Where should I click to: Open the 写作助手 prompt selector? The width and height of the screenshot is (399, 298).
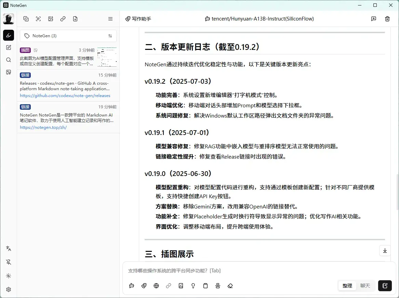(138, 19)
